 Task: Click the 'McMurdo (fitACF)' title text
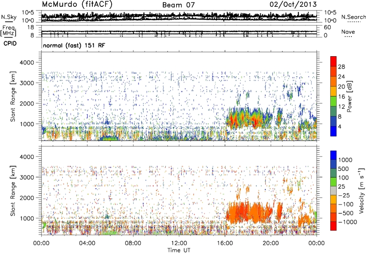tap(77, 4)
